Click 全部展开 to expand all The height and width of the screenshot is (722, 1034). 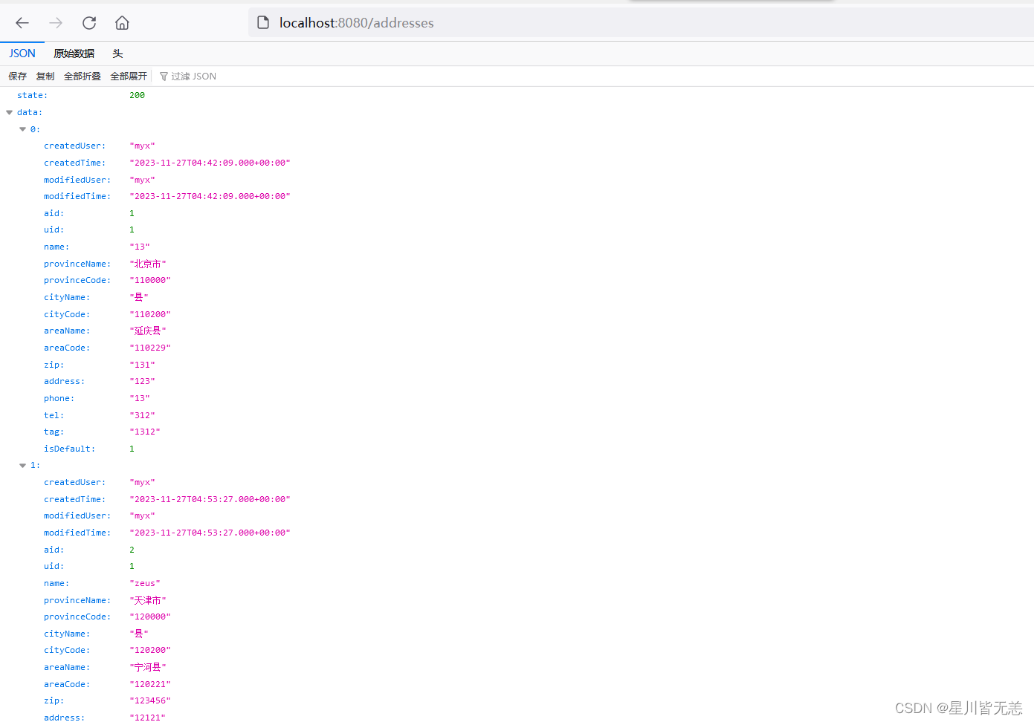[x=129, y=77]
